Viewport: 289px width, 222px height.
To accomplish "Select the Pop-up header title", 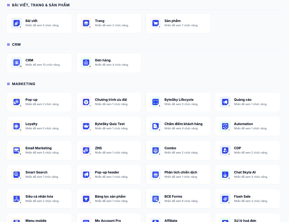I will click(x=107, y=172).
